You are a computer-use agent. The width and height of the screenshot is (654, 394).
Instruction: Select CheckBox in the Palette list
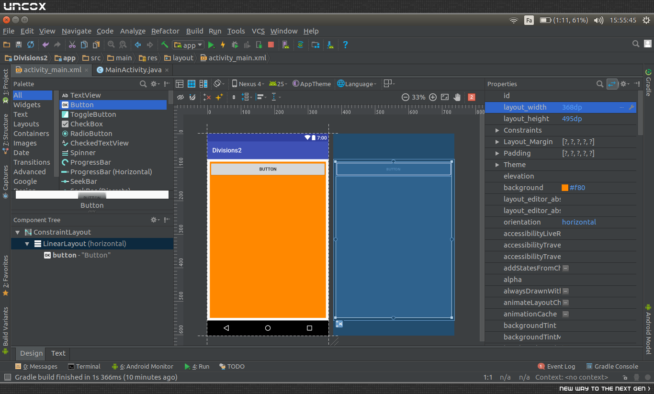[x=87, y=124]
